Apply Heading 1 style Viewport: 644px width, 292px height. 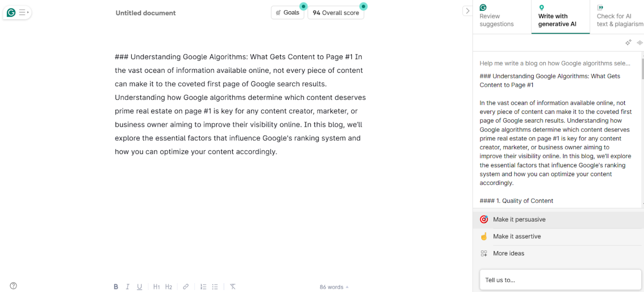point(156,287)
